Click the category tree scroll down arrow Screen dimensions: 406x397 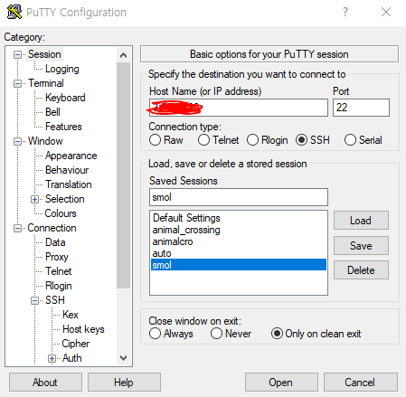tap(123, 358)
